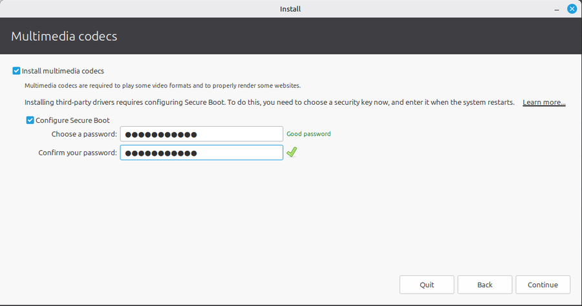Click the Install window title text
The width and height of the screenshot is (582, 306).
pyautogui.click(x=290, y=9)
